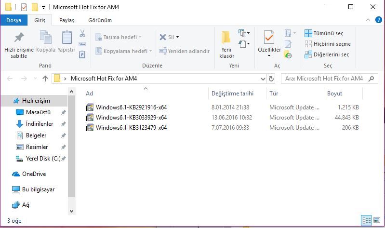The image size is (385, 228).
Task: Click the properties icon in title bar
Action: click(24, 7)
